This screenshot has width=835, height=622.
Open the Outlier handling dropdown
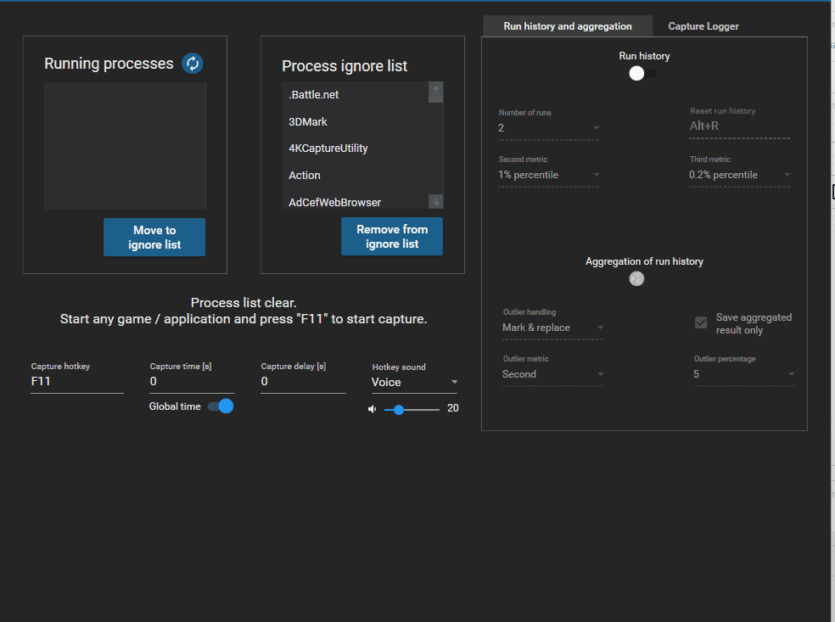[x=600, y=328]
